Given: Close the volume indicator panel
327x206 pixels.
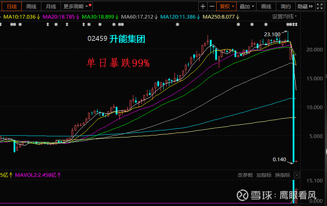Looking at the screenshot, I should (x=297, y=175).
